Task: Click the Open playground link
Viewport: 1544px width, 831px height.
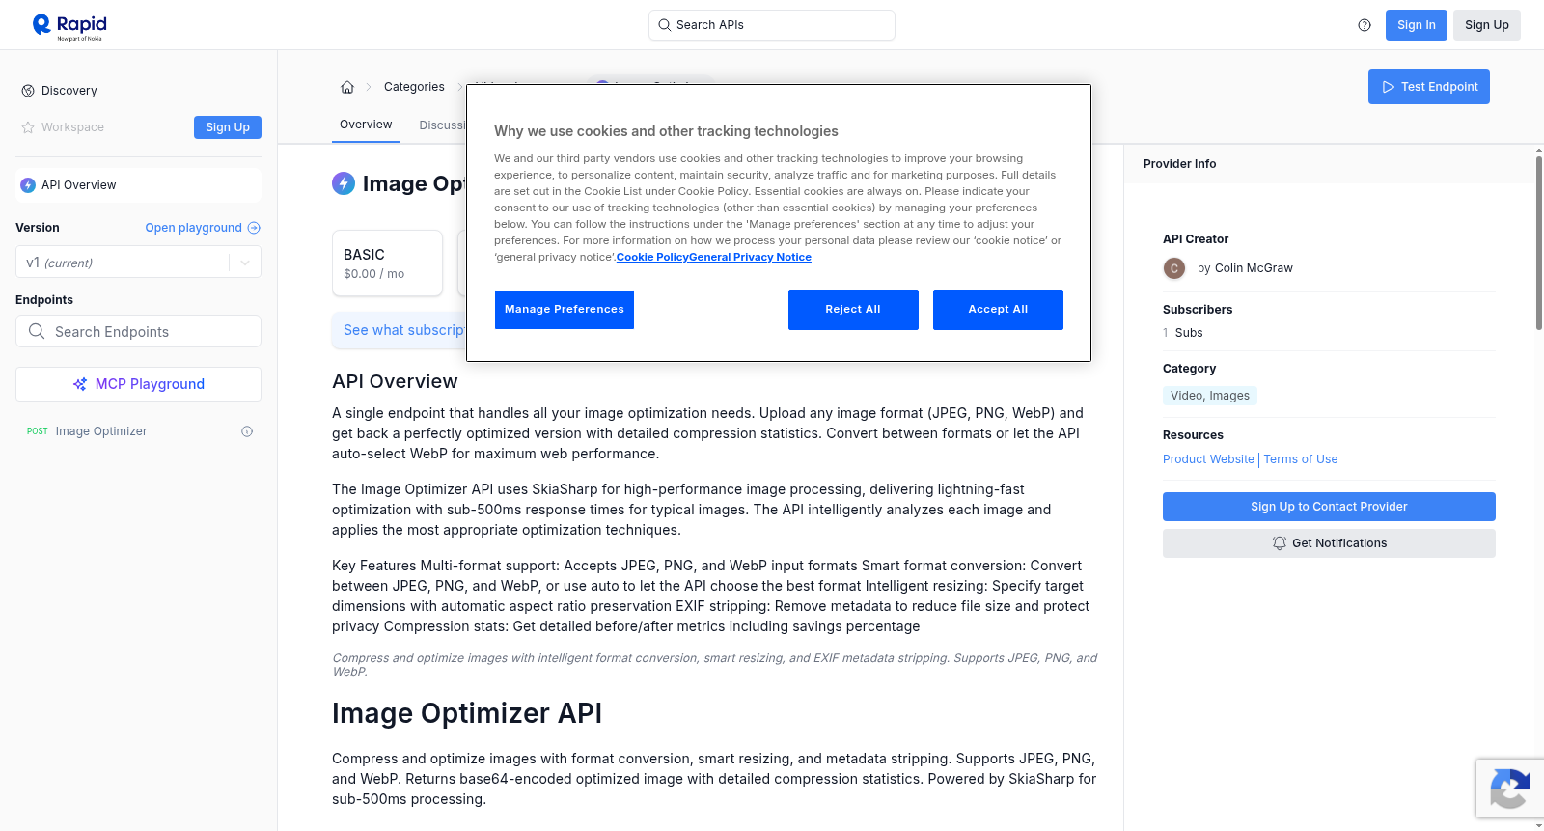Action: (x=203, y=228)
